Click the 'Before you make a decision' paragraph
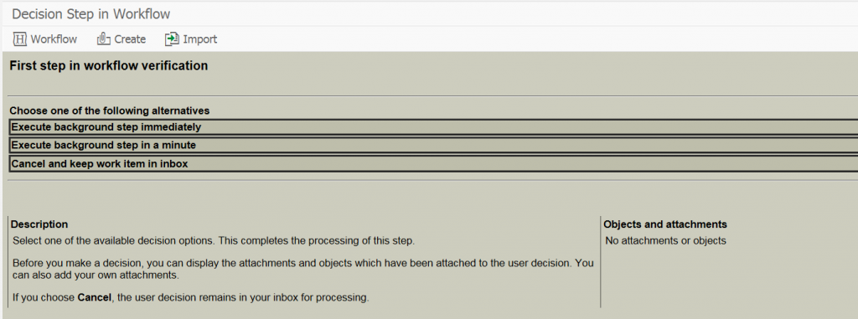The width and height of the screenshot is (858, 319). (x=303, y=270)
